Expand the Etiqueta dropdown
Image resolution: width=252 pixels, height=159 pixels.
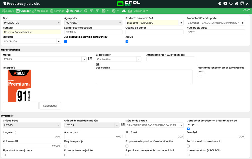point(59,42)
